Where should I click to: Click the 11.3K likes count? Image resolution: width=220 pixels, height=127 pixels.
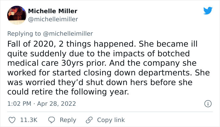29,120
